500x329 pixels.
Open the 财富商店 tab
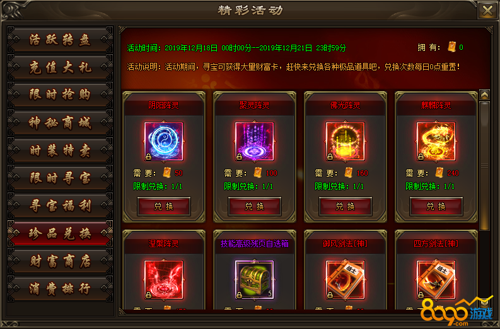[x=61, y=261]
